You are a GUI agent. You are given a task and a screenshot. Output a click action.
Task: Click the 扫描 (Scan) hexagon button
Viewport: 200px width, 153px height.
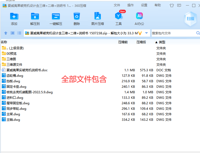click(x=190, y=19)
